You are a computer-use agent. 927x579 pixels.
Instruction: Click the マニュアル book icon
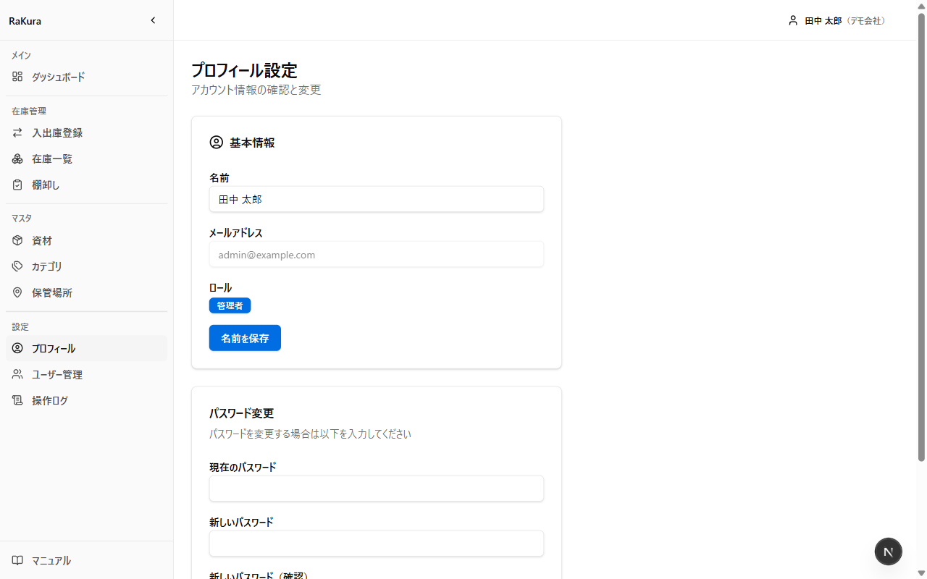coord(17,561)
